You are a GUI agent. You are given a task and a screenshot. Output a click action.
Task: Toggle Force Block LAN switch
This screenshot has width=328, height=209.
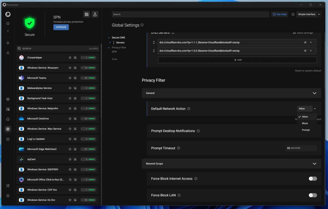(313, 195)
